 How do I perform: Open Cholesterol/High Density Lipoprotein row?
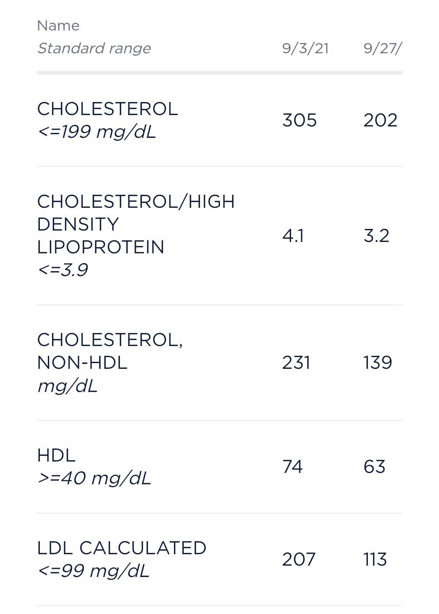pos(136,224)
